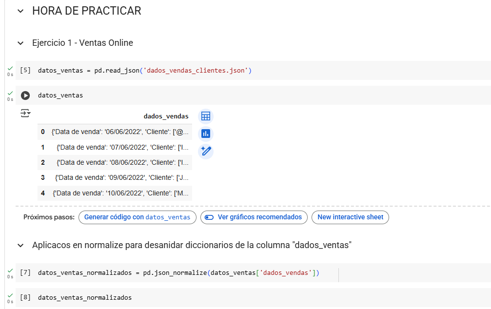
Task: Click green checkmark beside run button cell
Action: (10, 93)
